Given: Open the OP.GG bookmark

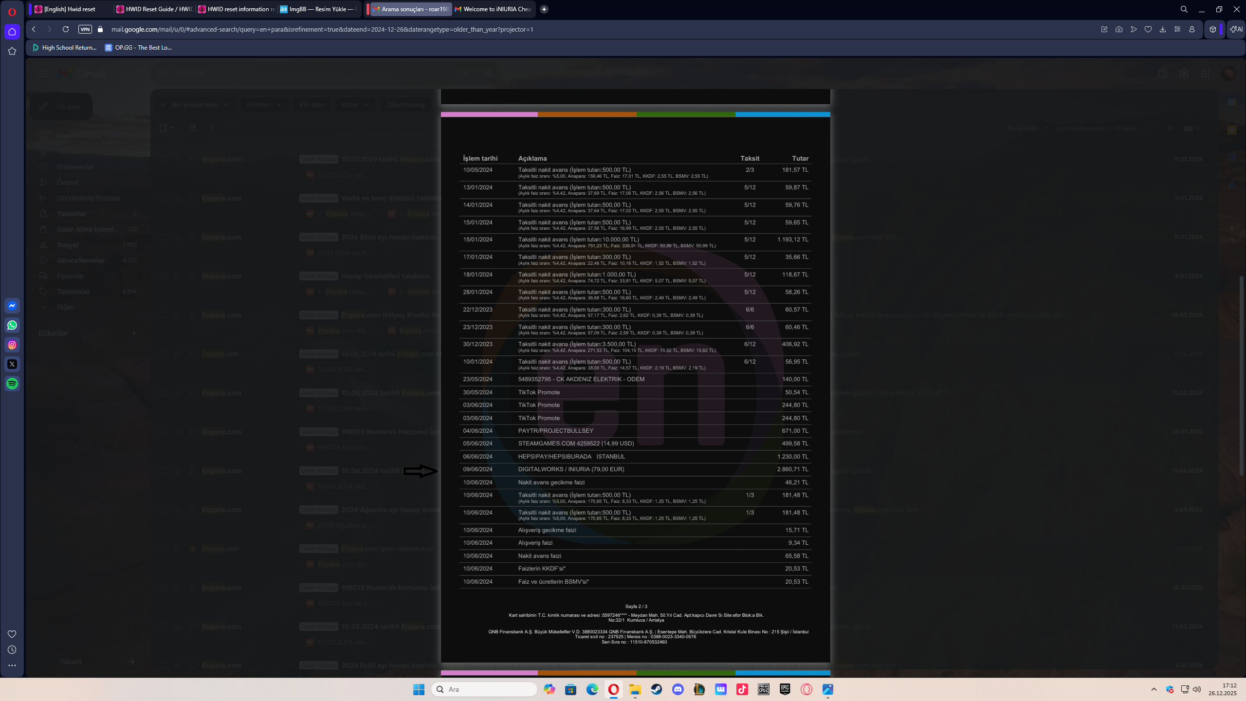Looking at the screenshot, I should pos(139,48).
